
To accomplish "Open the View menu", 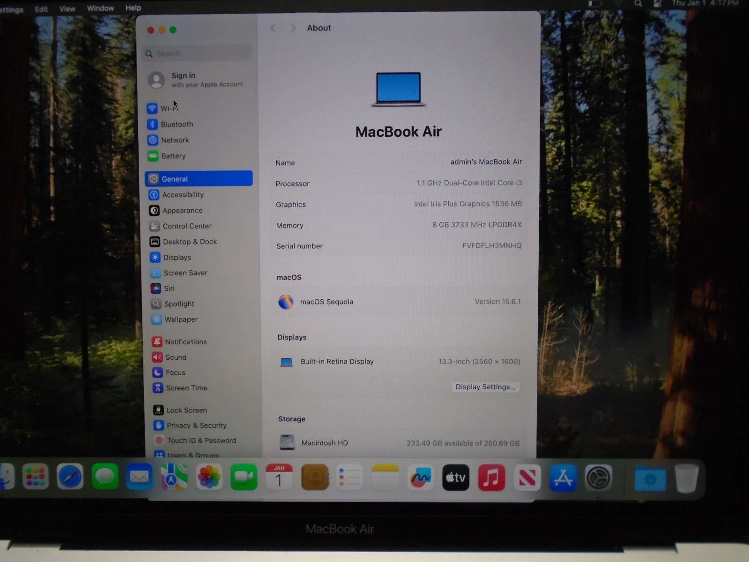I will [x=67, y=8].
